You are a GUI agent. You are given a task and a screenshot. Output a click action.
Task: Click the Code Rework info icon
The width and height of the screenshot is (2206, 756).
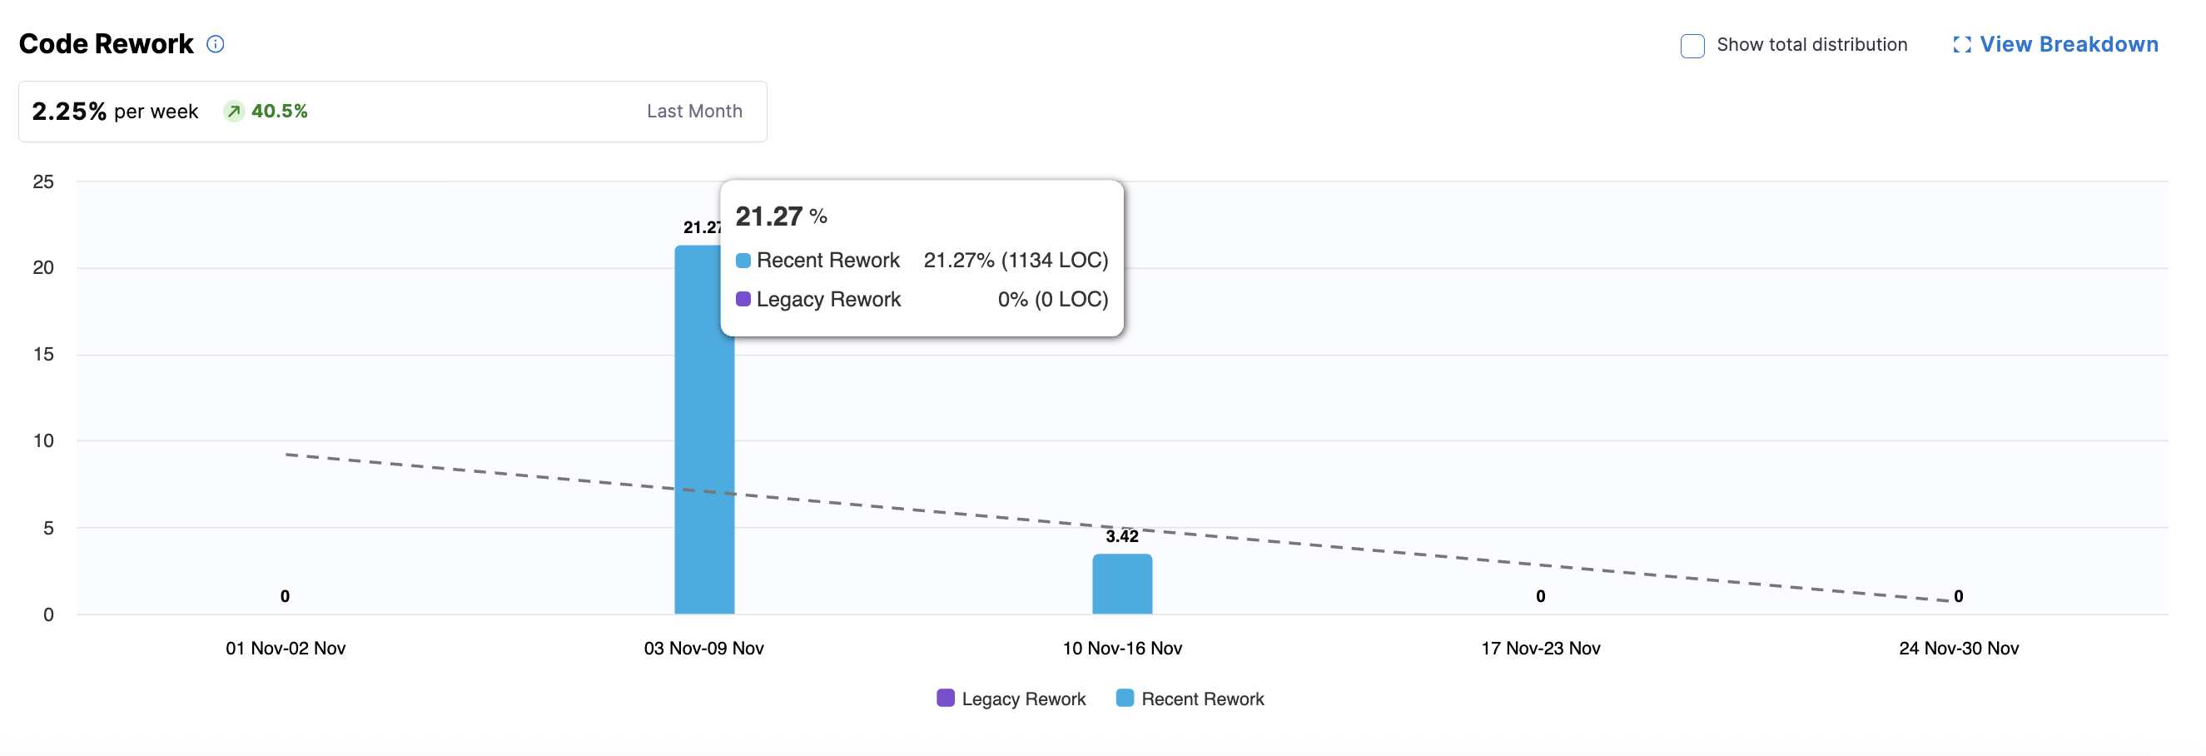point(216,43)
